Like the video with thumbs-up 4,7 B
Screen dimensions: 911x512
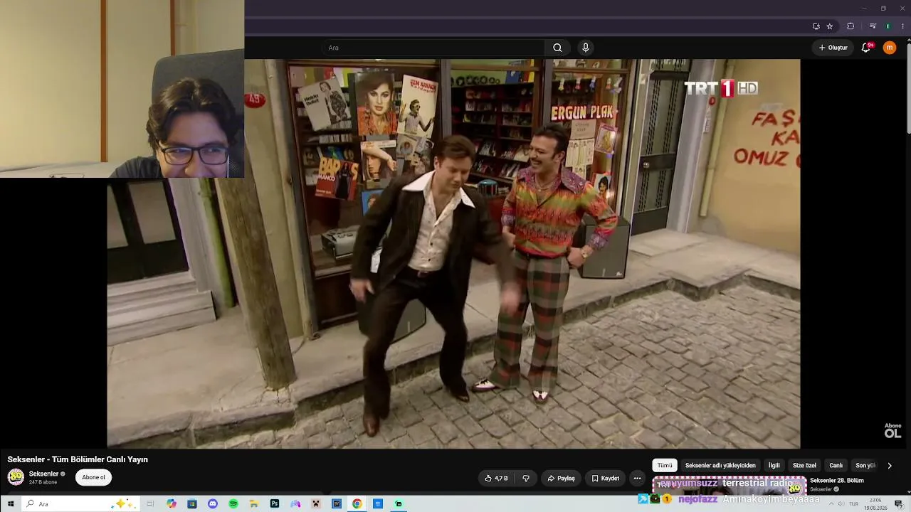(497, 479)
